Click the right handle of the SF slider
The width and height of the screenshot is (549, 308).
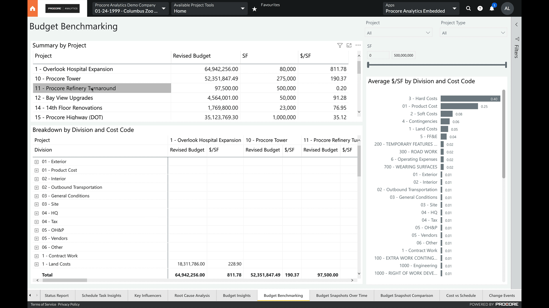pos(506,65)
